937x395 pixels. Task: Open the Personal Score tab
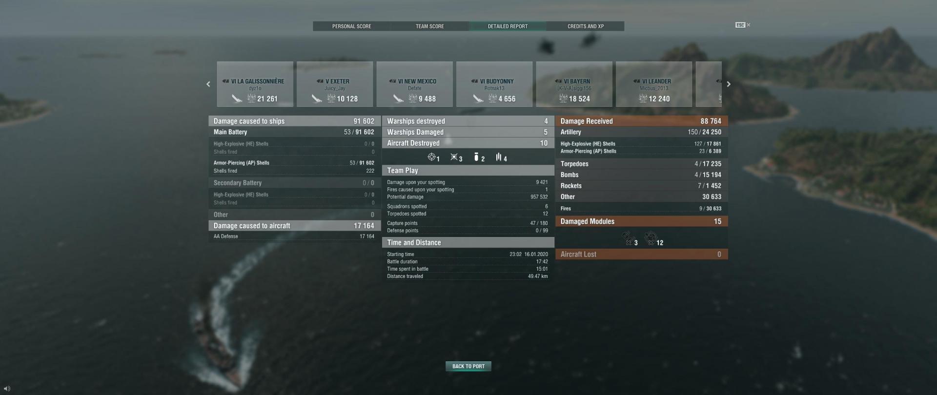click(351, 26)
